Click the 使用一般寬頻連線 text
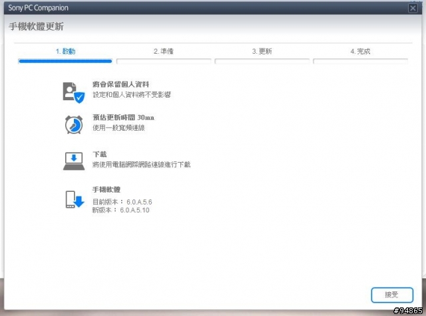 (118, 127)
